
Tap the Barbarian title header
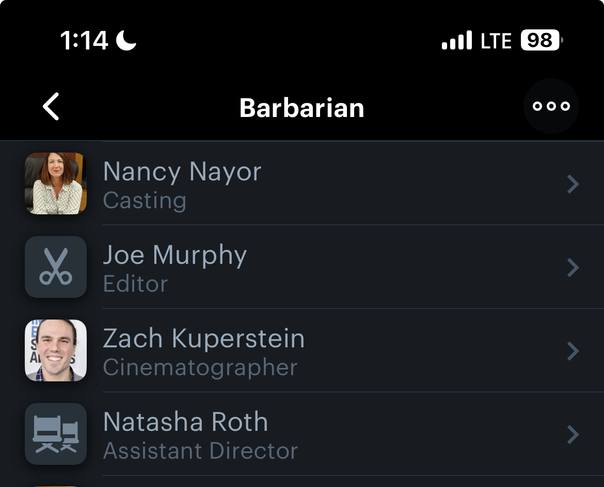tap(302, 108)
